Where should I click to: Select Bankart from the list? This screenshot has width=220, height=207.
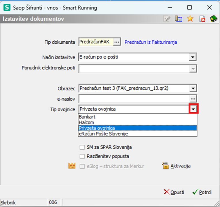point(138,117)
